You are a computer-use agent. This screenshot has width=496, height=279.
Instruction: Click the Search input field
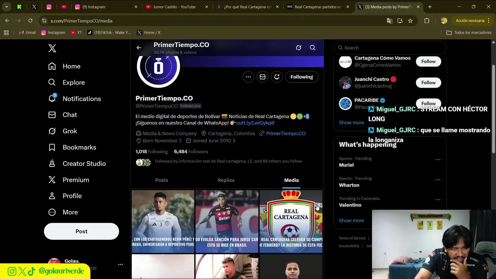point(390,48)
